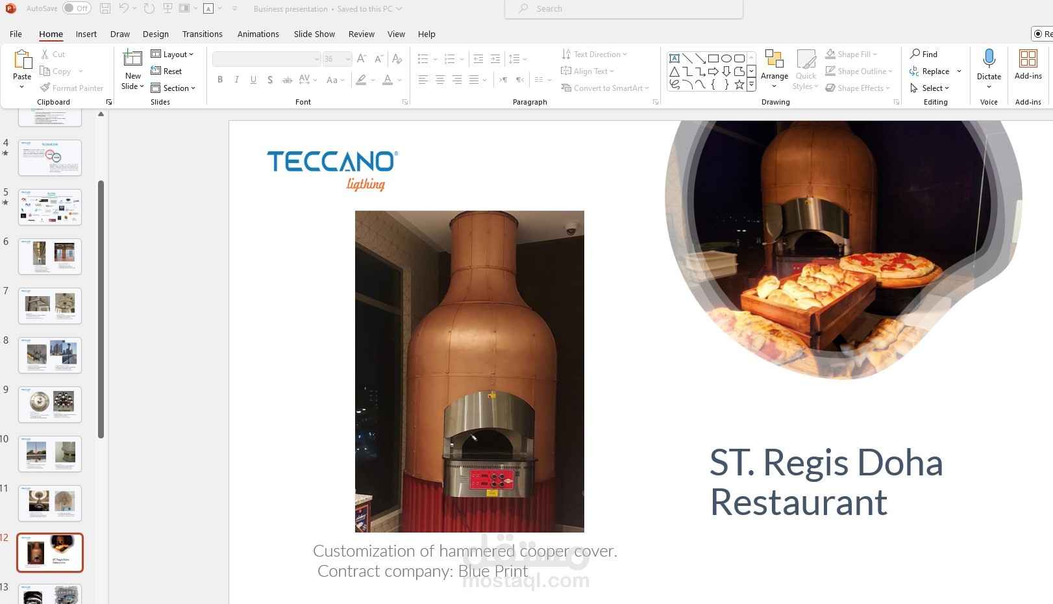Toggle AutoSave switch on

(x=77, y=8)
